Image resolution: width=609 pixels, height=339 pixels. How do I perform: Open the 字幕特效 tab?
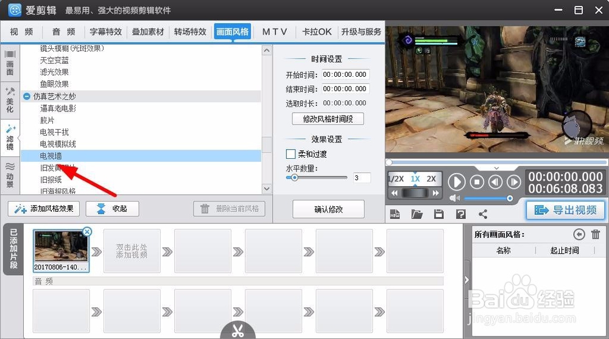[x=105, y=32]
